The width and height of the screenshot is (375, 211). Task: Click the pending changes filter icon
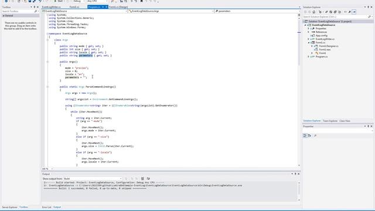click(321, 12)
